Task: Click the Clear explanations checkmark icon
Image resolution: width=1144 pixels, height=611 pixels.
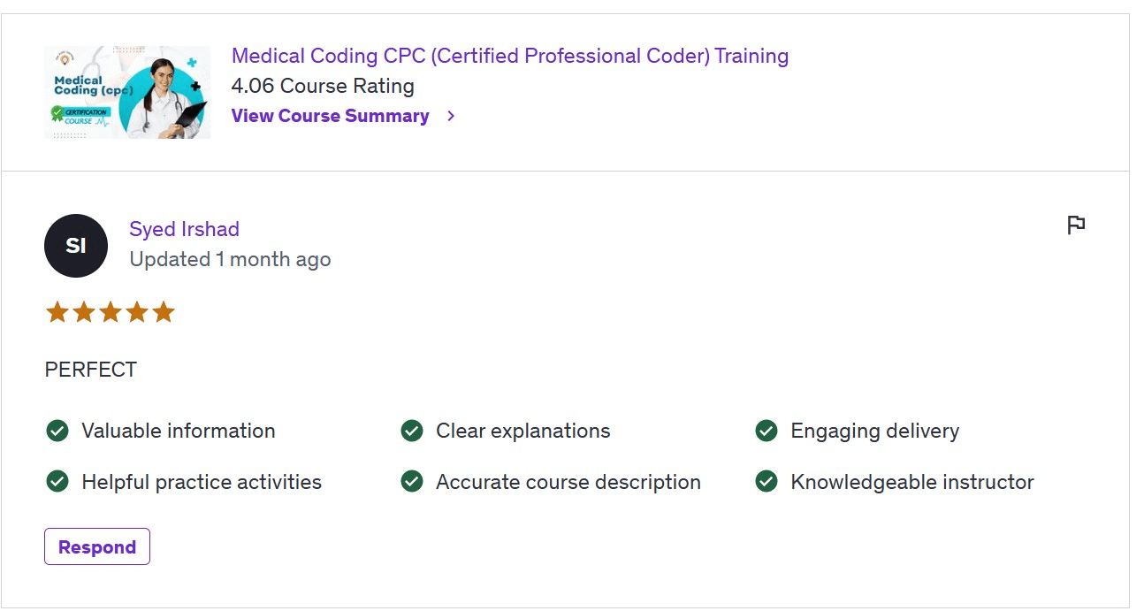Action: coord(412,431)
